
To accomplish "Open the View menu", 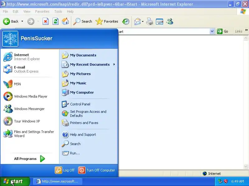I will (27, 11).
